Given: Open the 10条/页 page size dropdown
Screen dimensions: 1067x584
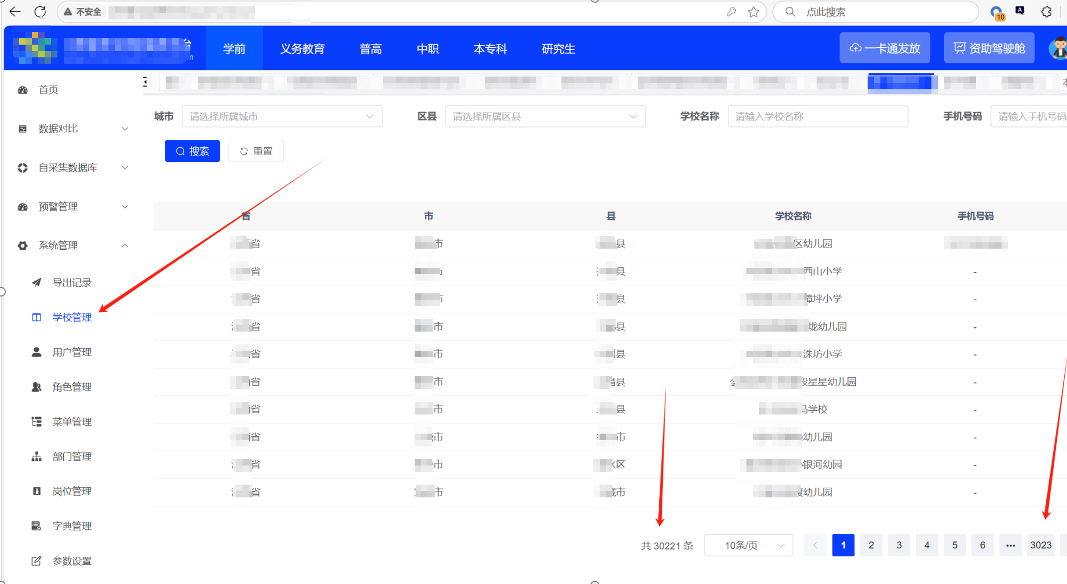Looking at the screenshot, I should (x=748, y=545).
